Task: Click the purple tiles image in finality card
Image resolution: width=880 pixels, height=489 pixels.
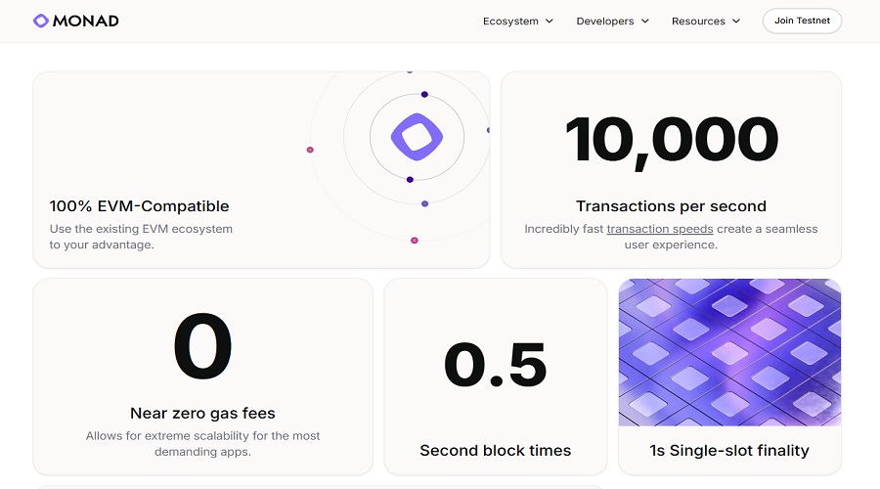Action: pyautogui.click(x=729, y=352)
